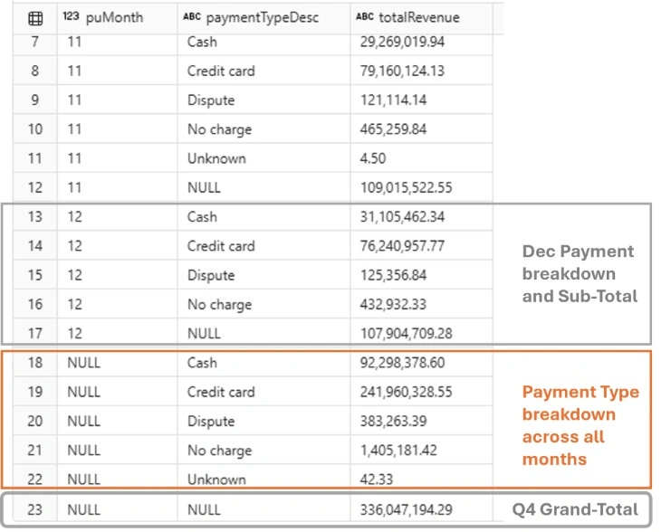Click the 109,015,522.55 November subtotal cell

click(406, 187)
